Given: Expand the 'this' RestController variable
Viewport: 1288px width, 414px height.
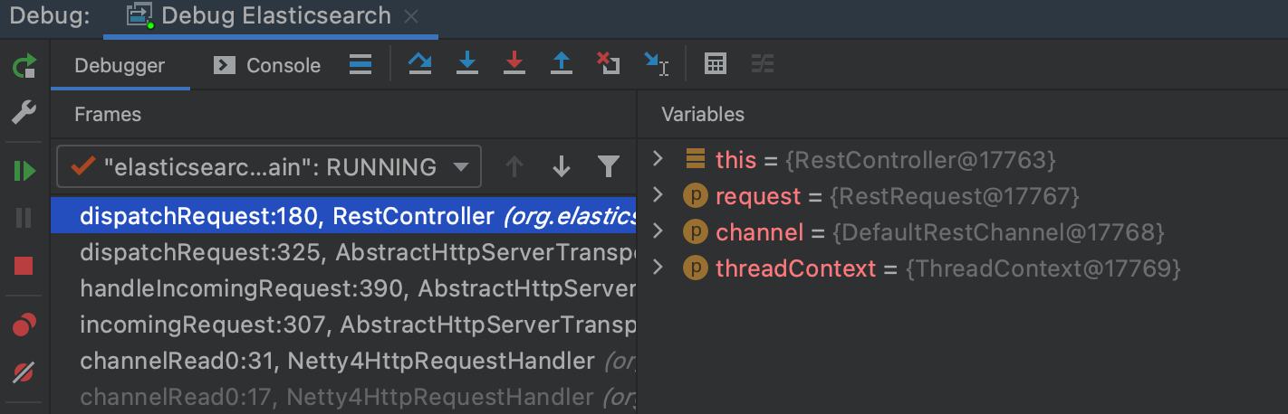Looking at the screenshot, I should tap(658, 160).
